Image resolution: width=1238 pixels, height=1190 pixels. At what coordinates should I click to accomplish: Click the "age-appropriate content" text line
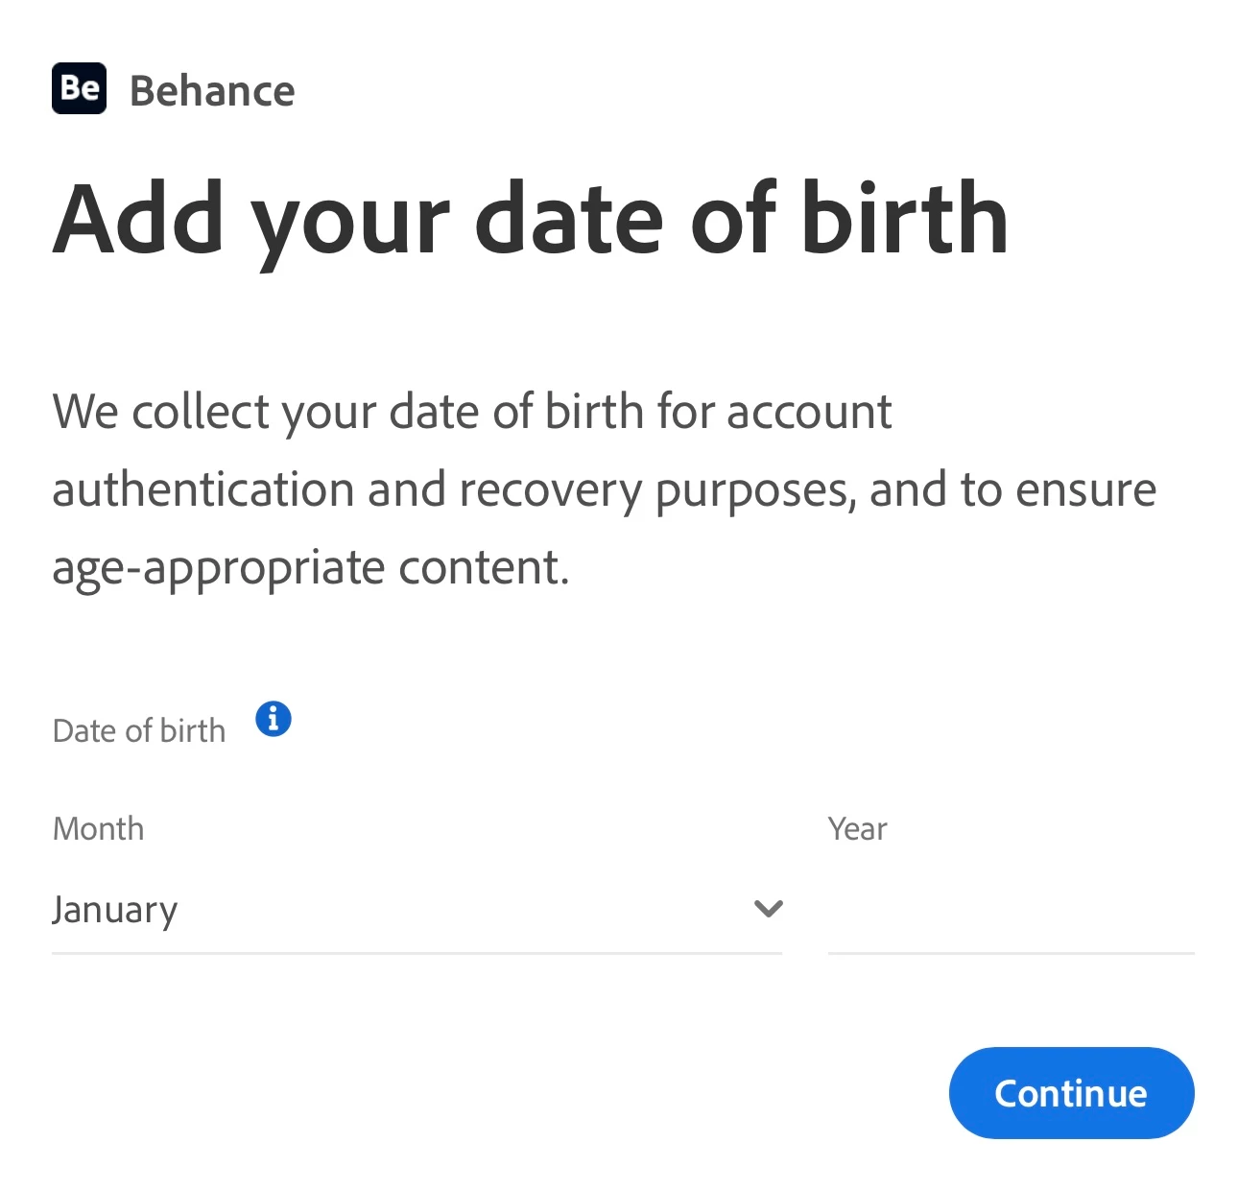click(311, 568)
